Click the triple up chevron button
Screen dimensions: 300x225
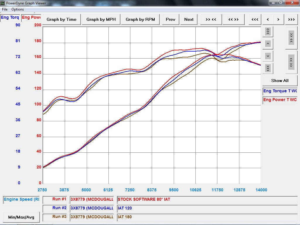268,31
